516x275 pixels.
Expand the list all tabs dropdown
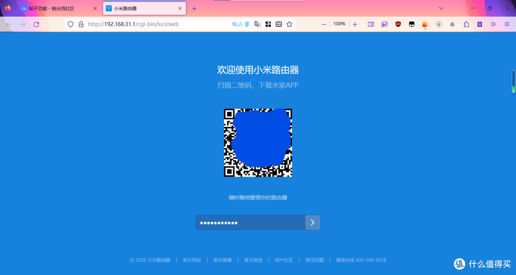[441, 8]
